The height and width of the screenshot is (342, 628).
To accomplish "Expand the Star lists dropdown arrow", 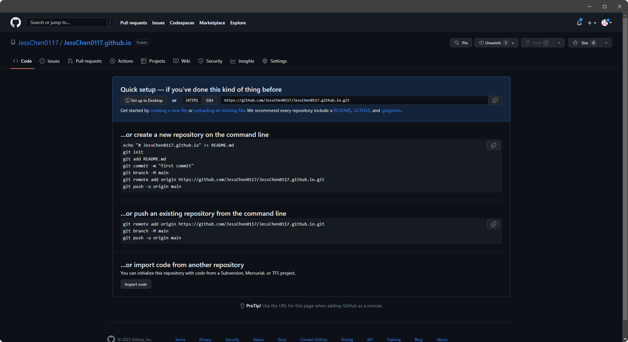I will (606, 43).
